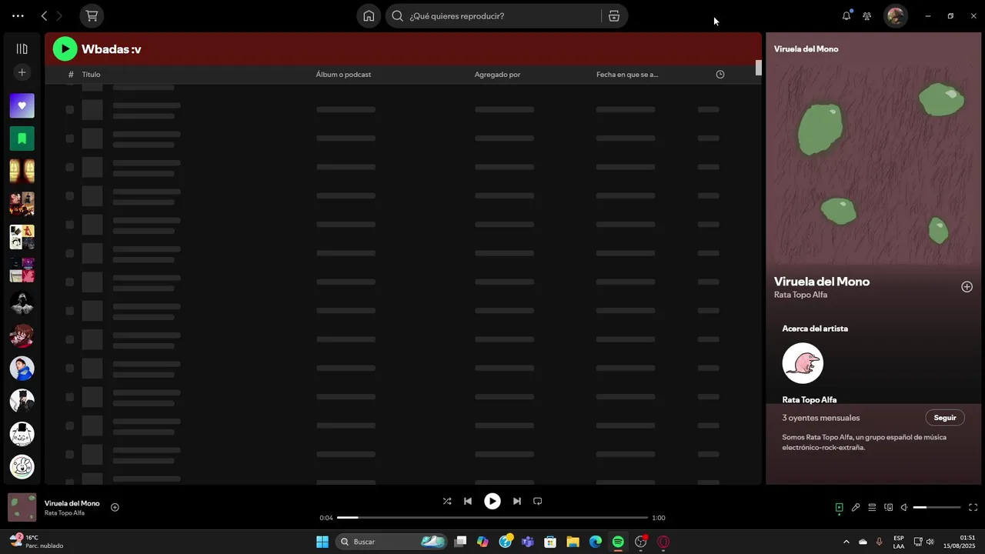
Task: Open the blue-shirt artist in sidebar
Action: 22,368
